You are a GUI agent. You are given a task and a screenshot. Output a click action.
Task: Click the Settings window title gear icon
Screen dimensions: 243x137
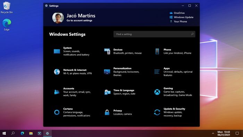46,6
